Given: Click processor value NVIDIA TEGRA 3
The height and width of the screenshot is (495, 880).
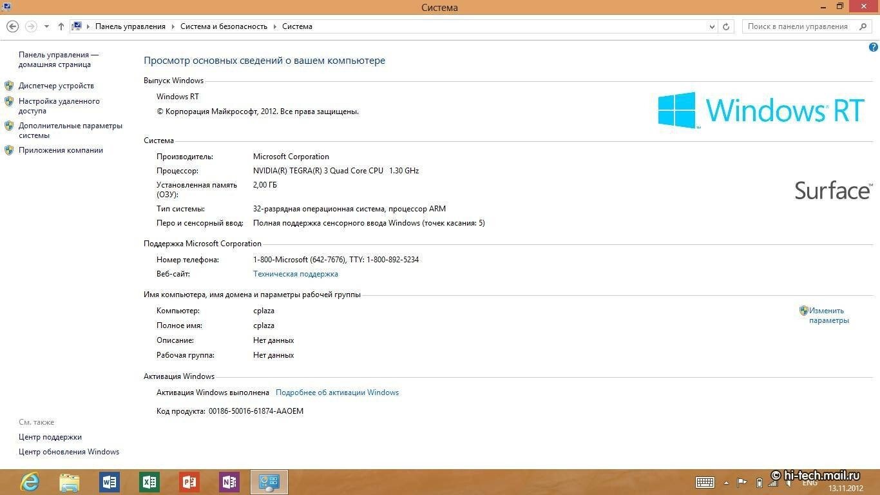Looking at the screenshot, I should [336, 171].
